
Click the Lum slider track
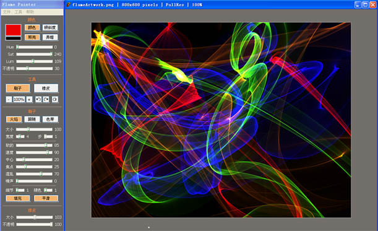click(x=35, y=61)
